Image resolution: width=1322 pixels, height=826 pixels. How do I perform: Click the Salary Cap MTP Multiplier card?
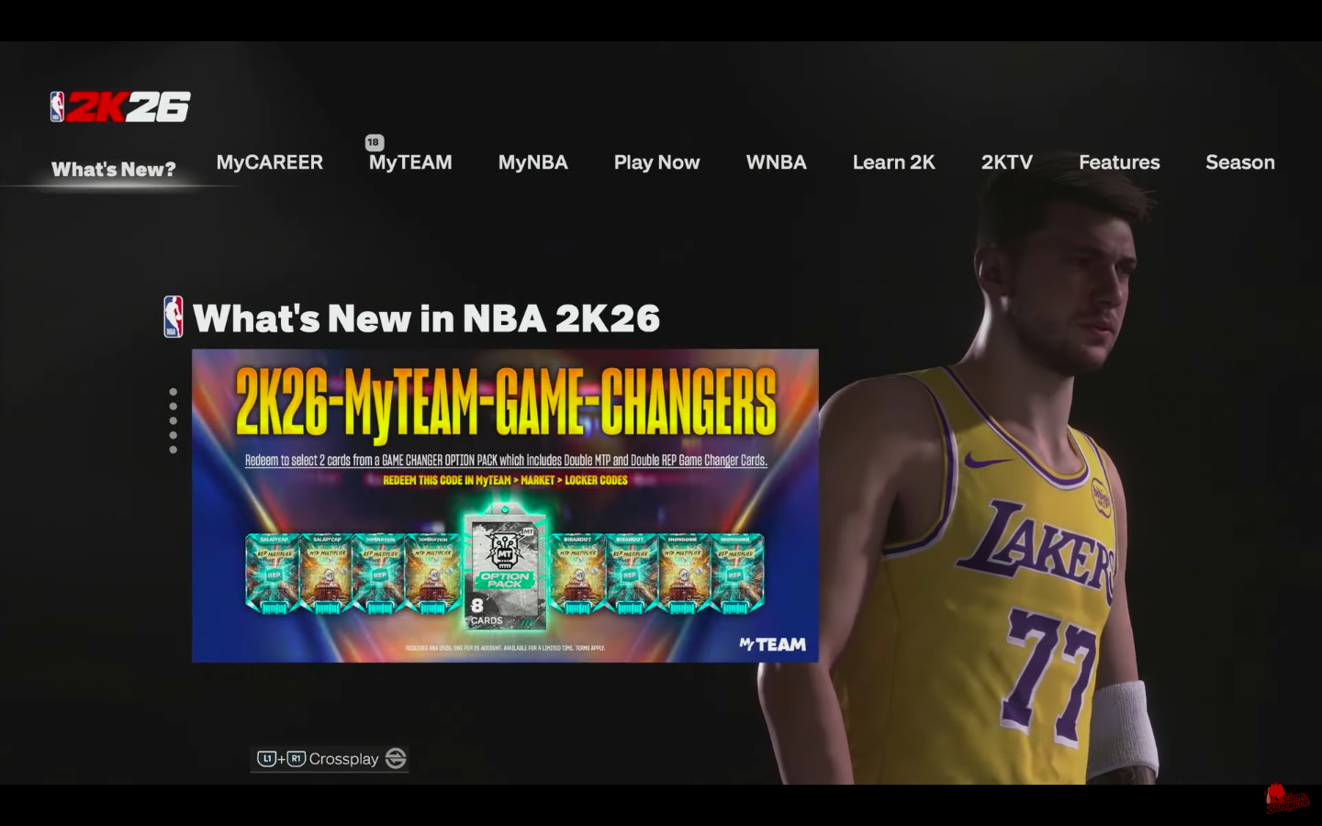coord(326,574)
